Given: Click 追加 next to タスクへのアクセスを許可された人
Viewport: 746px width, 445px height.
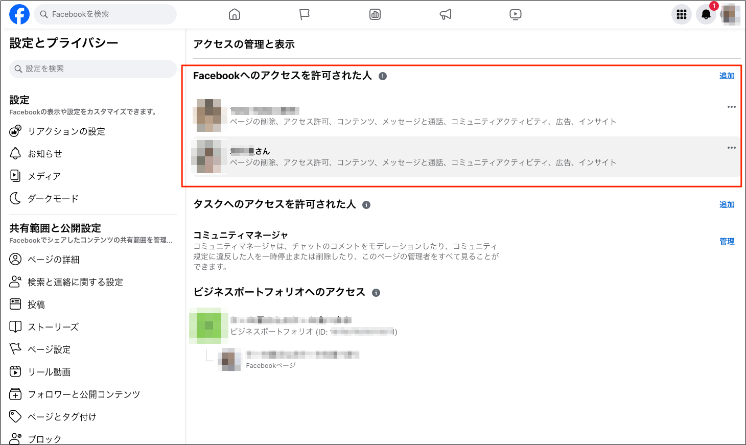Looking at the screenshot, I should [x=727, y=204].
